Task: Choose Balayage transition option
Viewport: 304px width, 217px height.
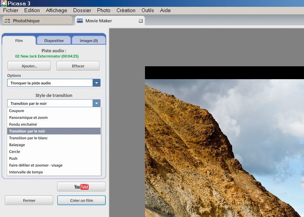Action: (54, 145)
